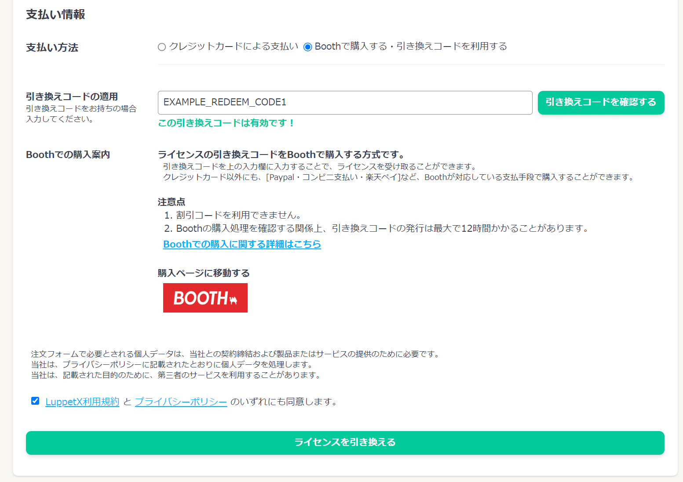Screen dimensions: 683x482
Task: Click the クレジットカードによる支払い label text
Action: [234, 47]
